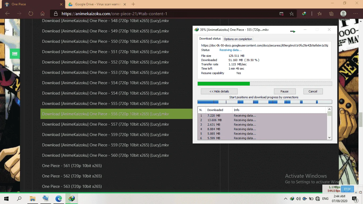Click the STOP button on speed widget
363x204 pixels.
(x=347, y=189)
